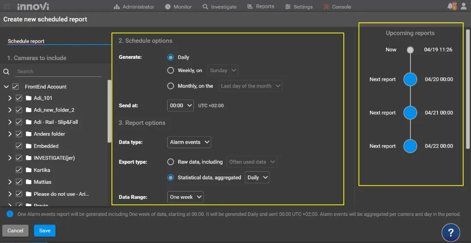Click the Please do not use folder icon
The height and width of the screenshot is (243, 471).
(x=28, y=194)
